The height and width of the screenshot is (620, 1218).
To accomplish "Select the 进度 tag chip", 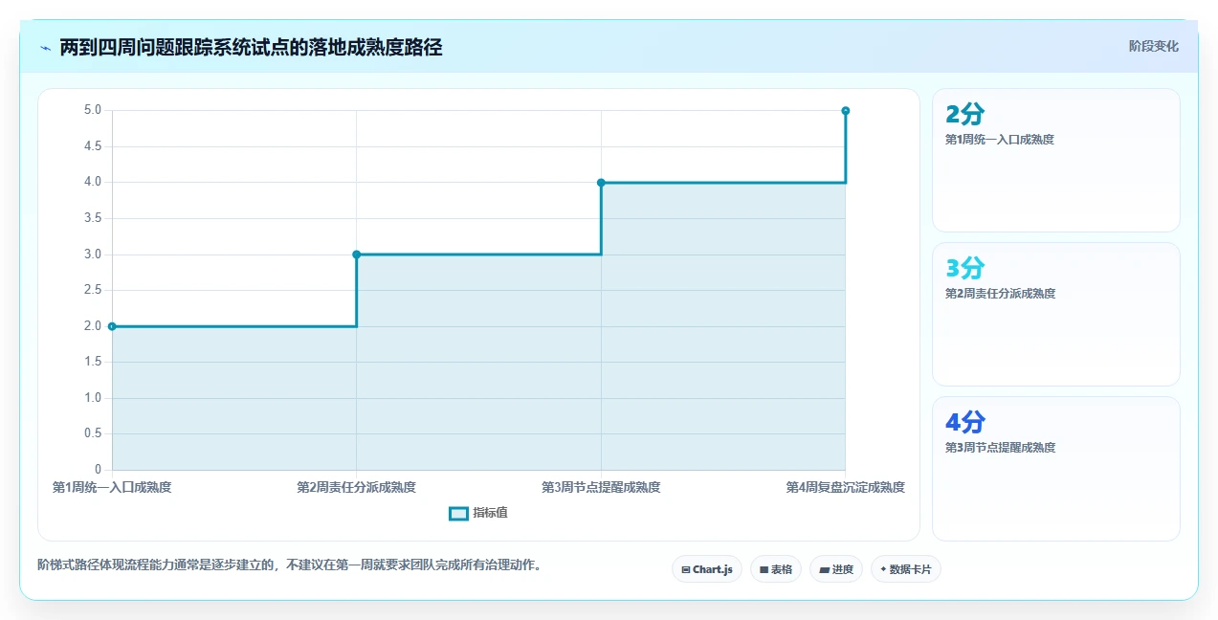I will 836,569.
